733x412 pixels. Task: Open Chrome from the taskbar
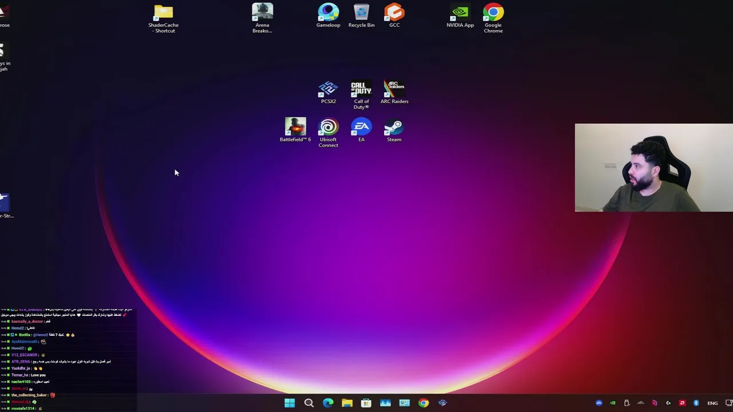(x=423, y=403)
